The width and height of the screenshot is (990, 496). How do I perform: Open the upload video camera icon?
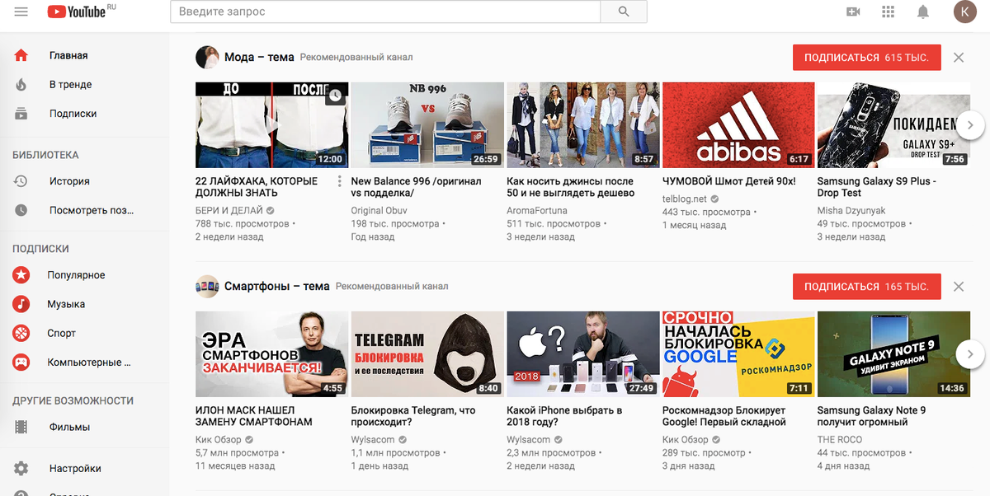tap(853, 12)
